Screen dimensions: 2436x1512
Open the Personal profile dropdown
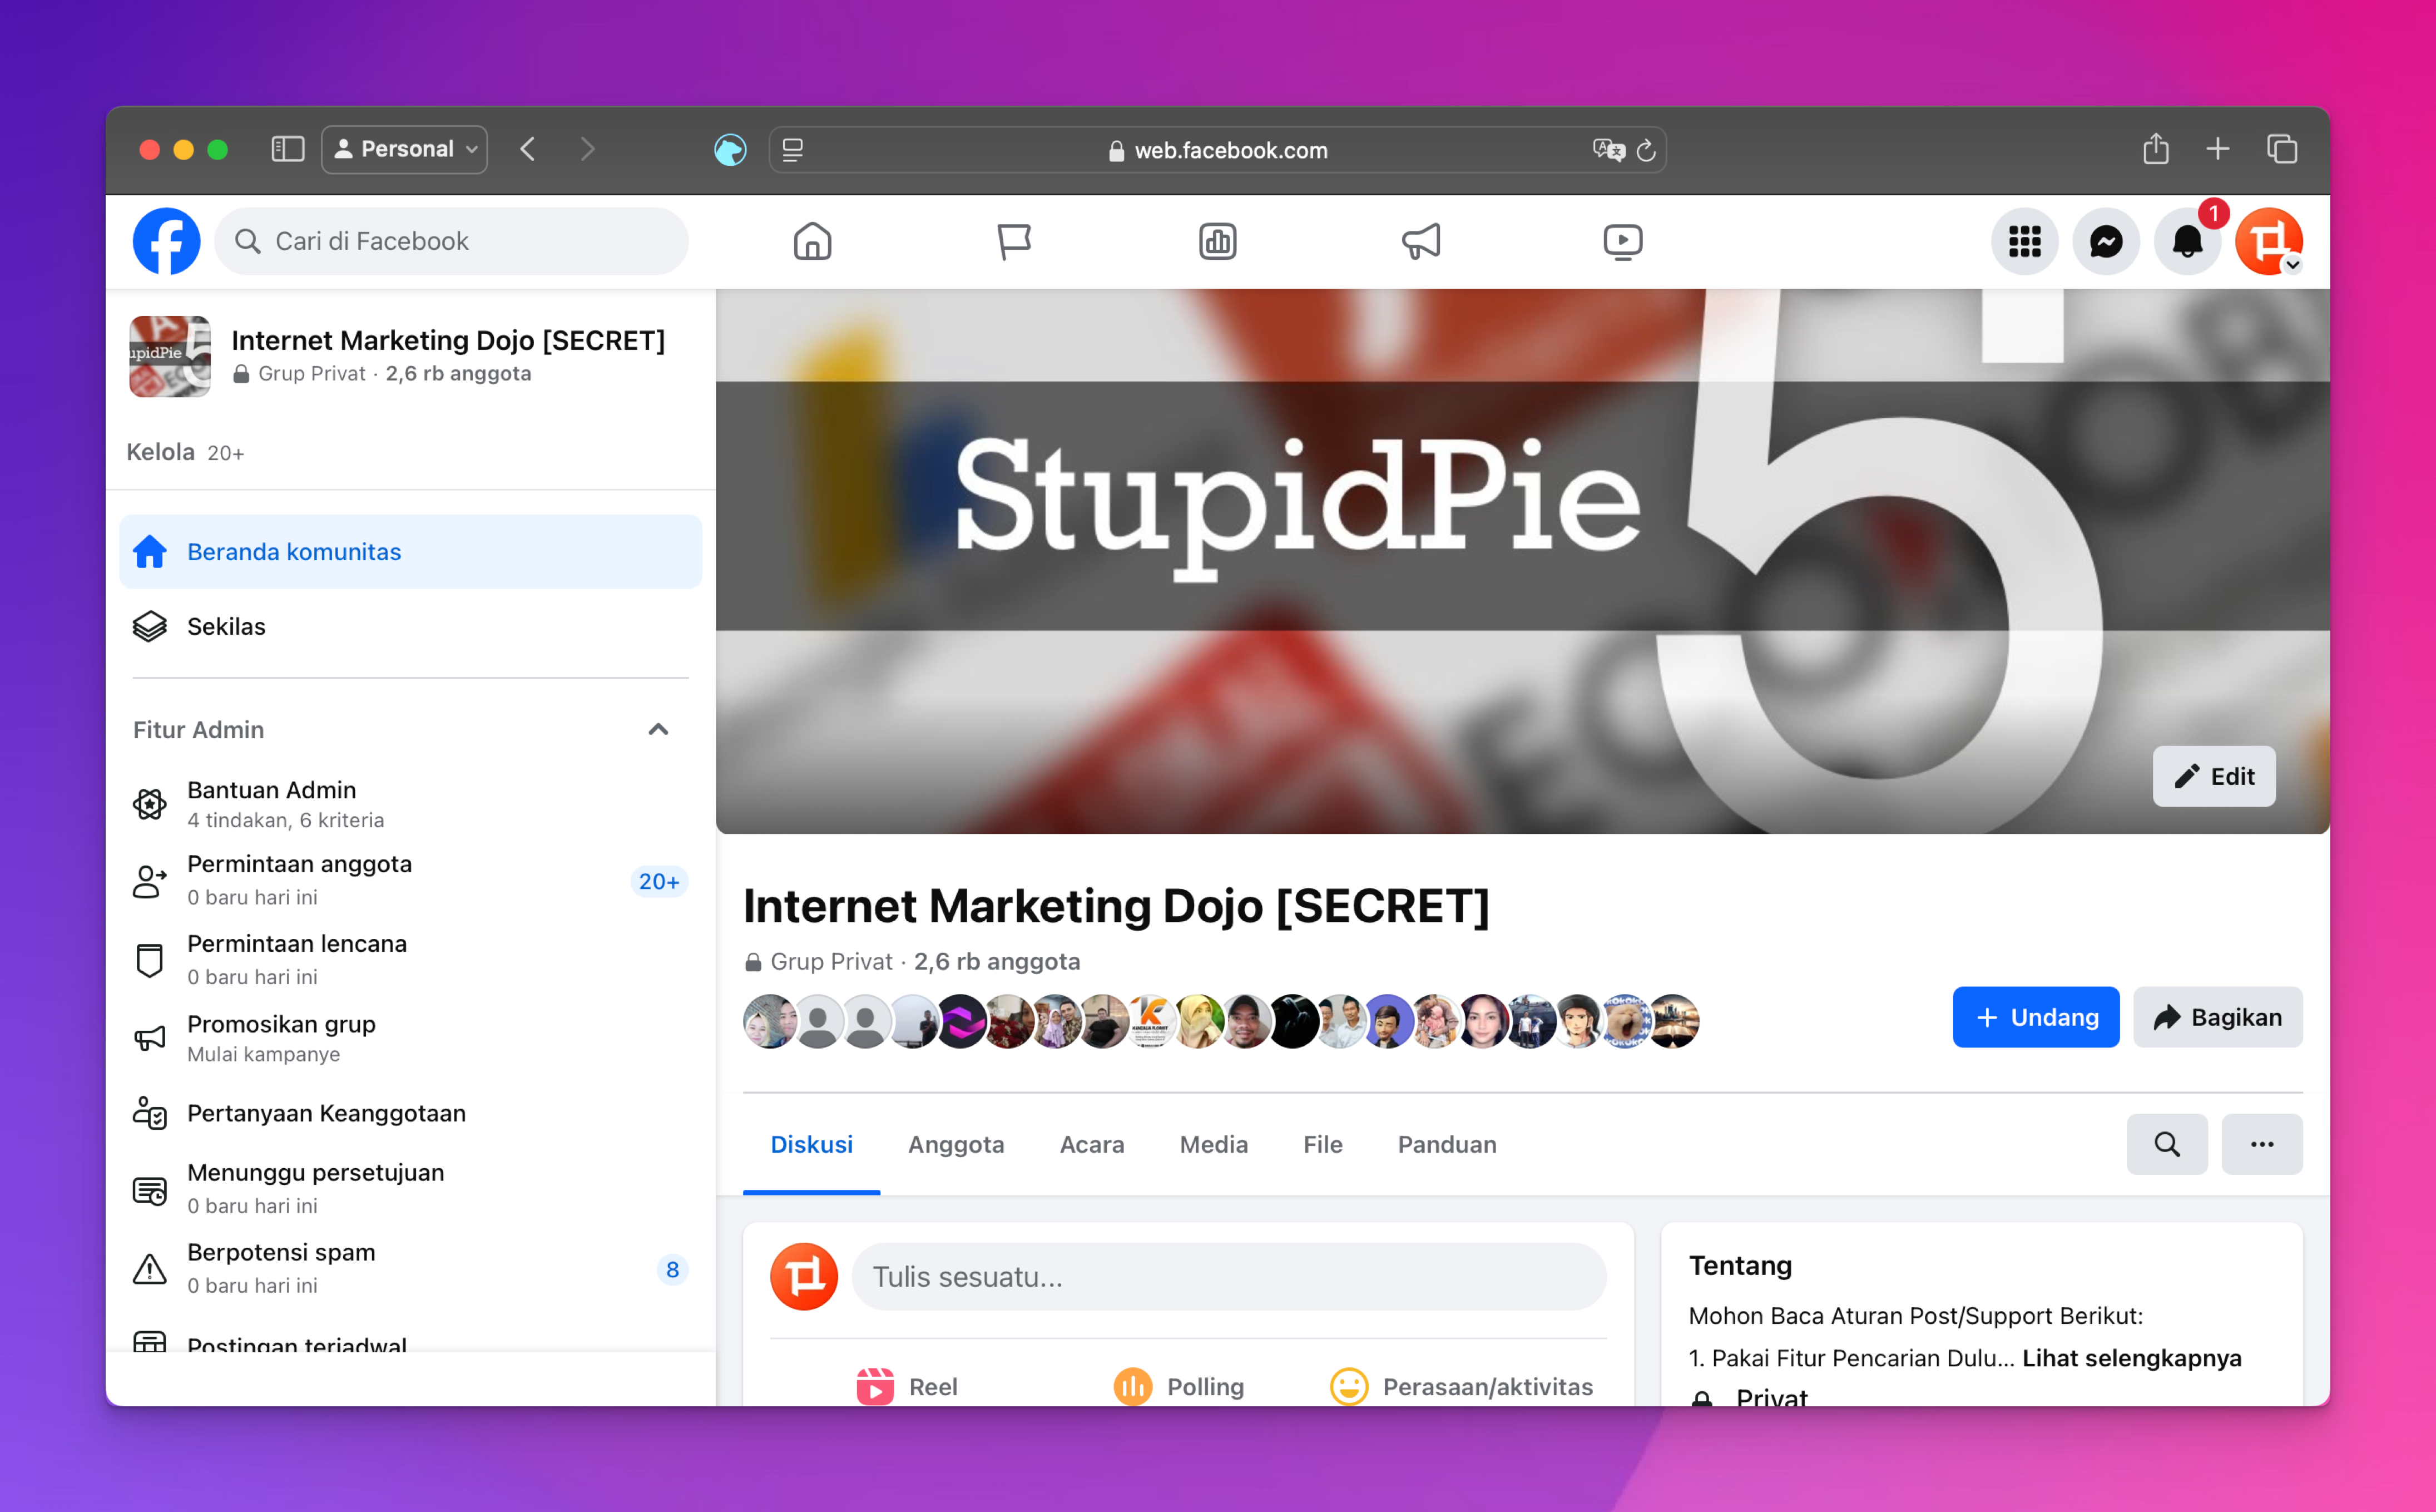(x=405, y=149)
